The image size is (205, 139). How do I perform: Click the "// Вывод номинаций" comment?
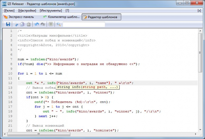pyautogui.click(x=45, y=126)
